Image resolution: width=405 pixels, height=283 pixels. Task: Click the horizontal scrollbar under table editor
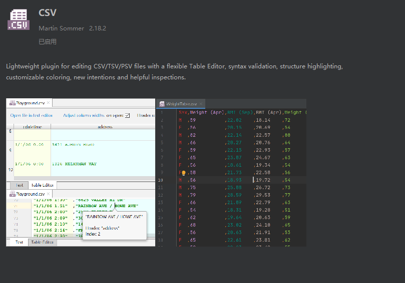coord(85,178)
